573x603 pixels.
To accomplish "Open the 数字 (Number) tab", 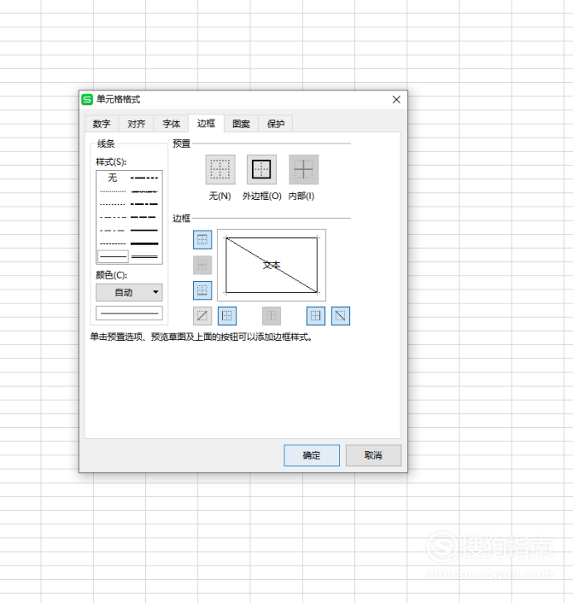I will point(101,124).
